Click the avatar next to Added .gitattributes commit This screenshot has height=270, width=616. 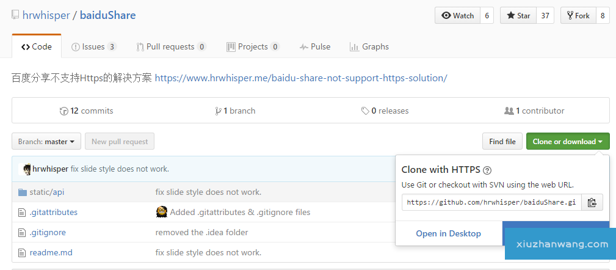click(162, 212)
